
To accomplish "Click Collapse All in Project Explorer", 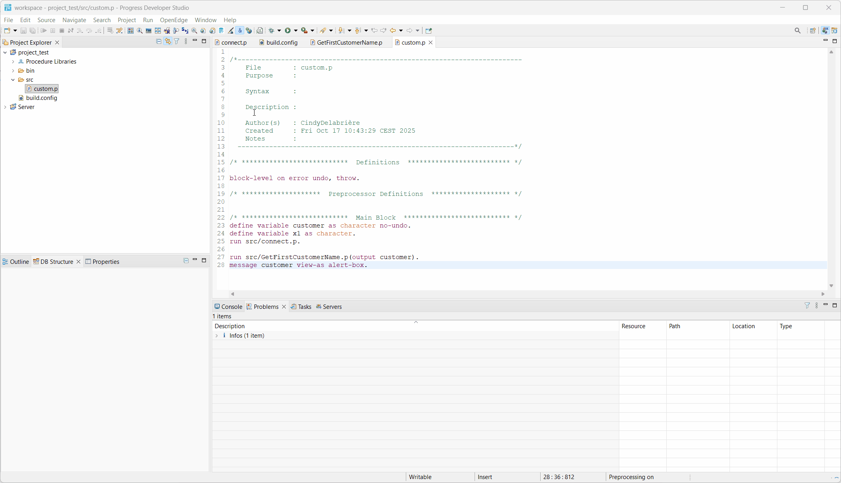I will point(158,41).
